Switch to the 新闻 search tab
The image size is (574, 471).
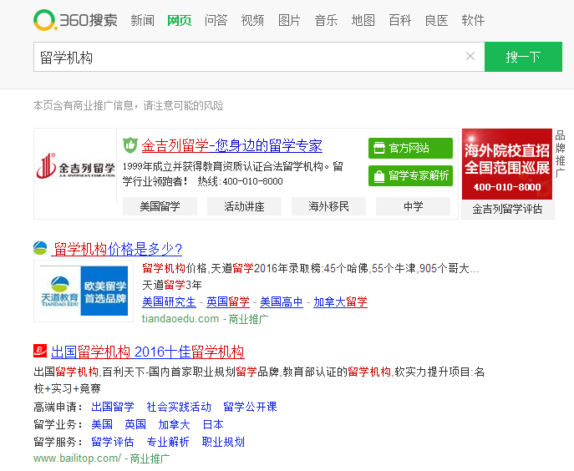point(142,20)
